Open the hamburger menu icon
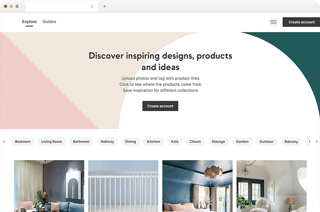This screenshot has width=320, height=212. click(273, 22)
